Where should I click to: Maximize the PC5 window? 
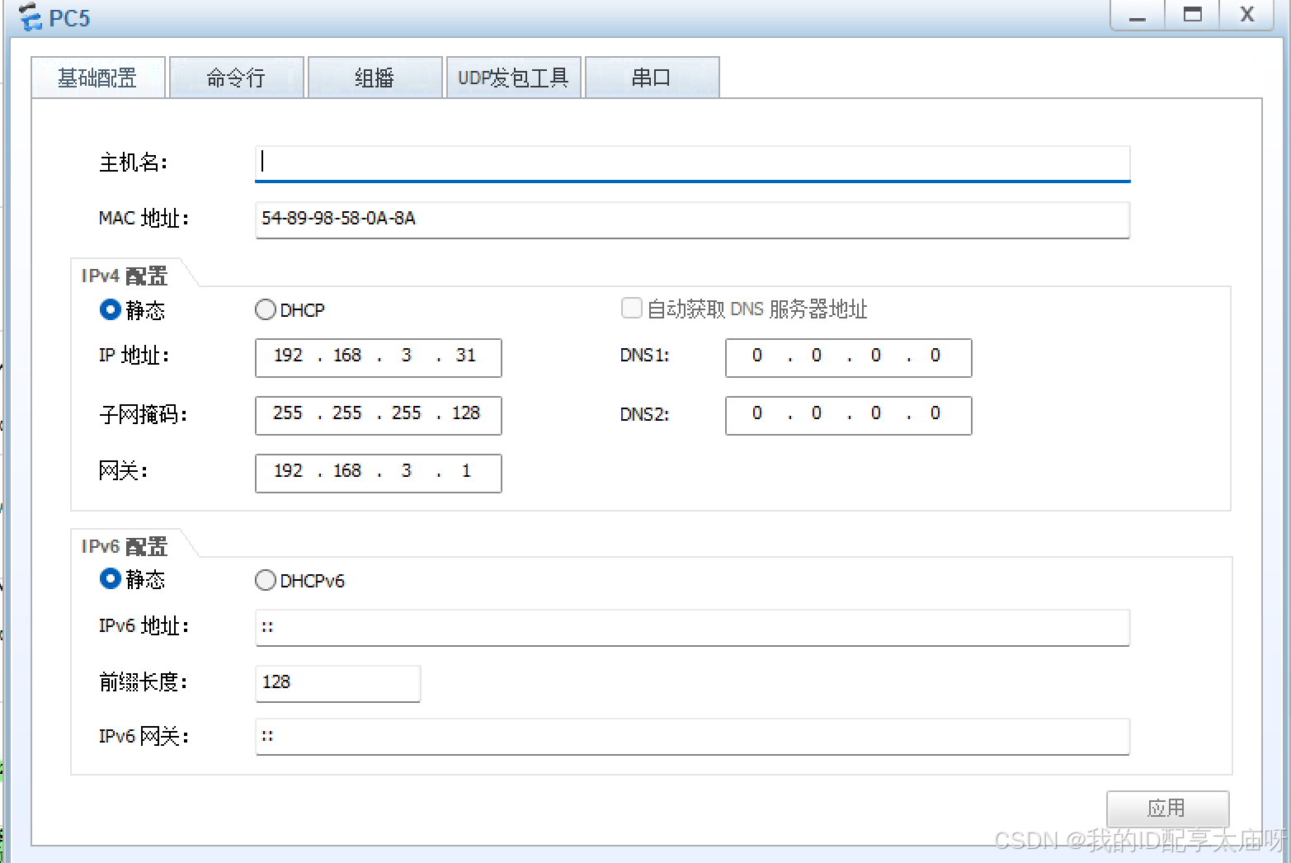[1192, 15]
